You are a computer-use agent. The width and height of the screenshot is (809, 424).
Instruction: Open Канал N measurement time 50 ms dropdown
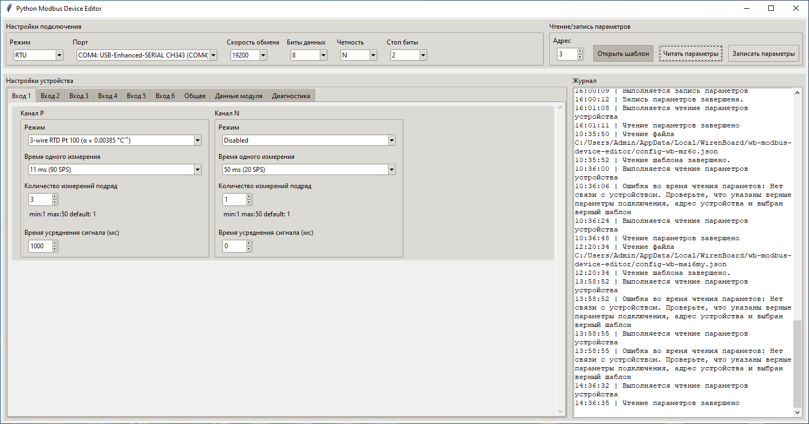(391, 170)
